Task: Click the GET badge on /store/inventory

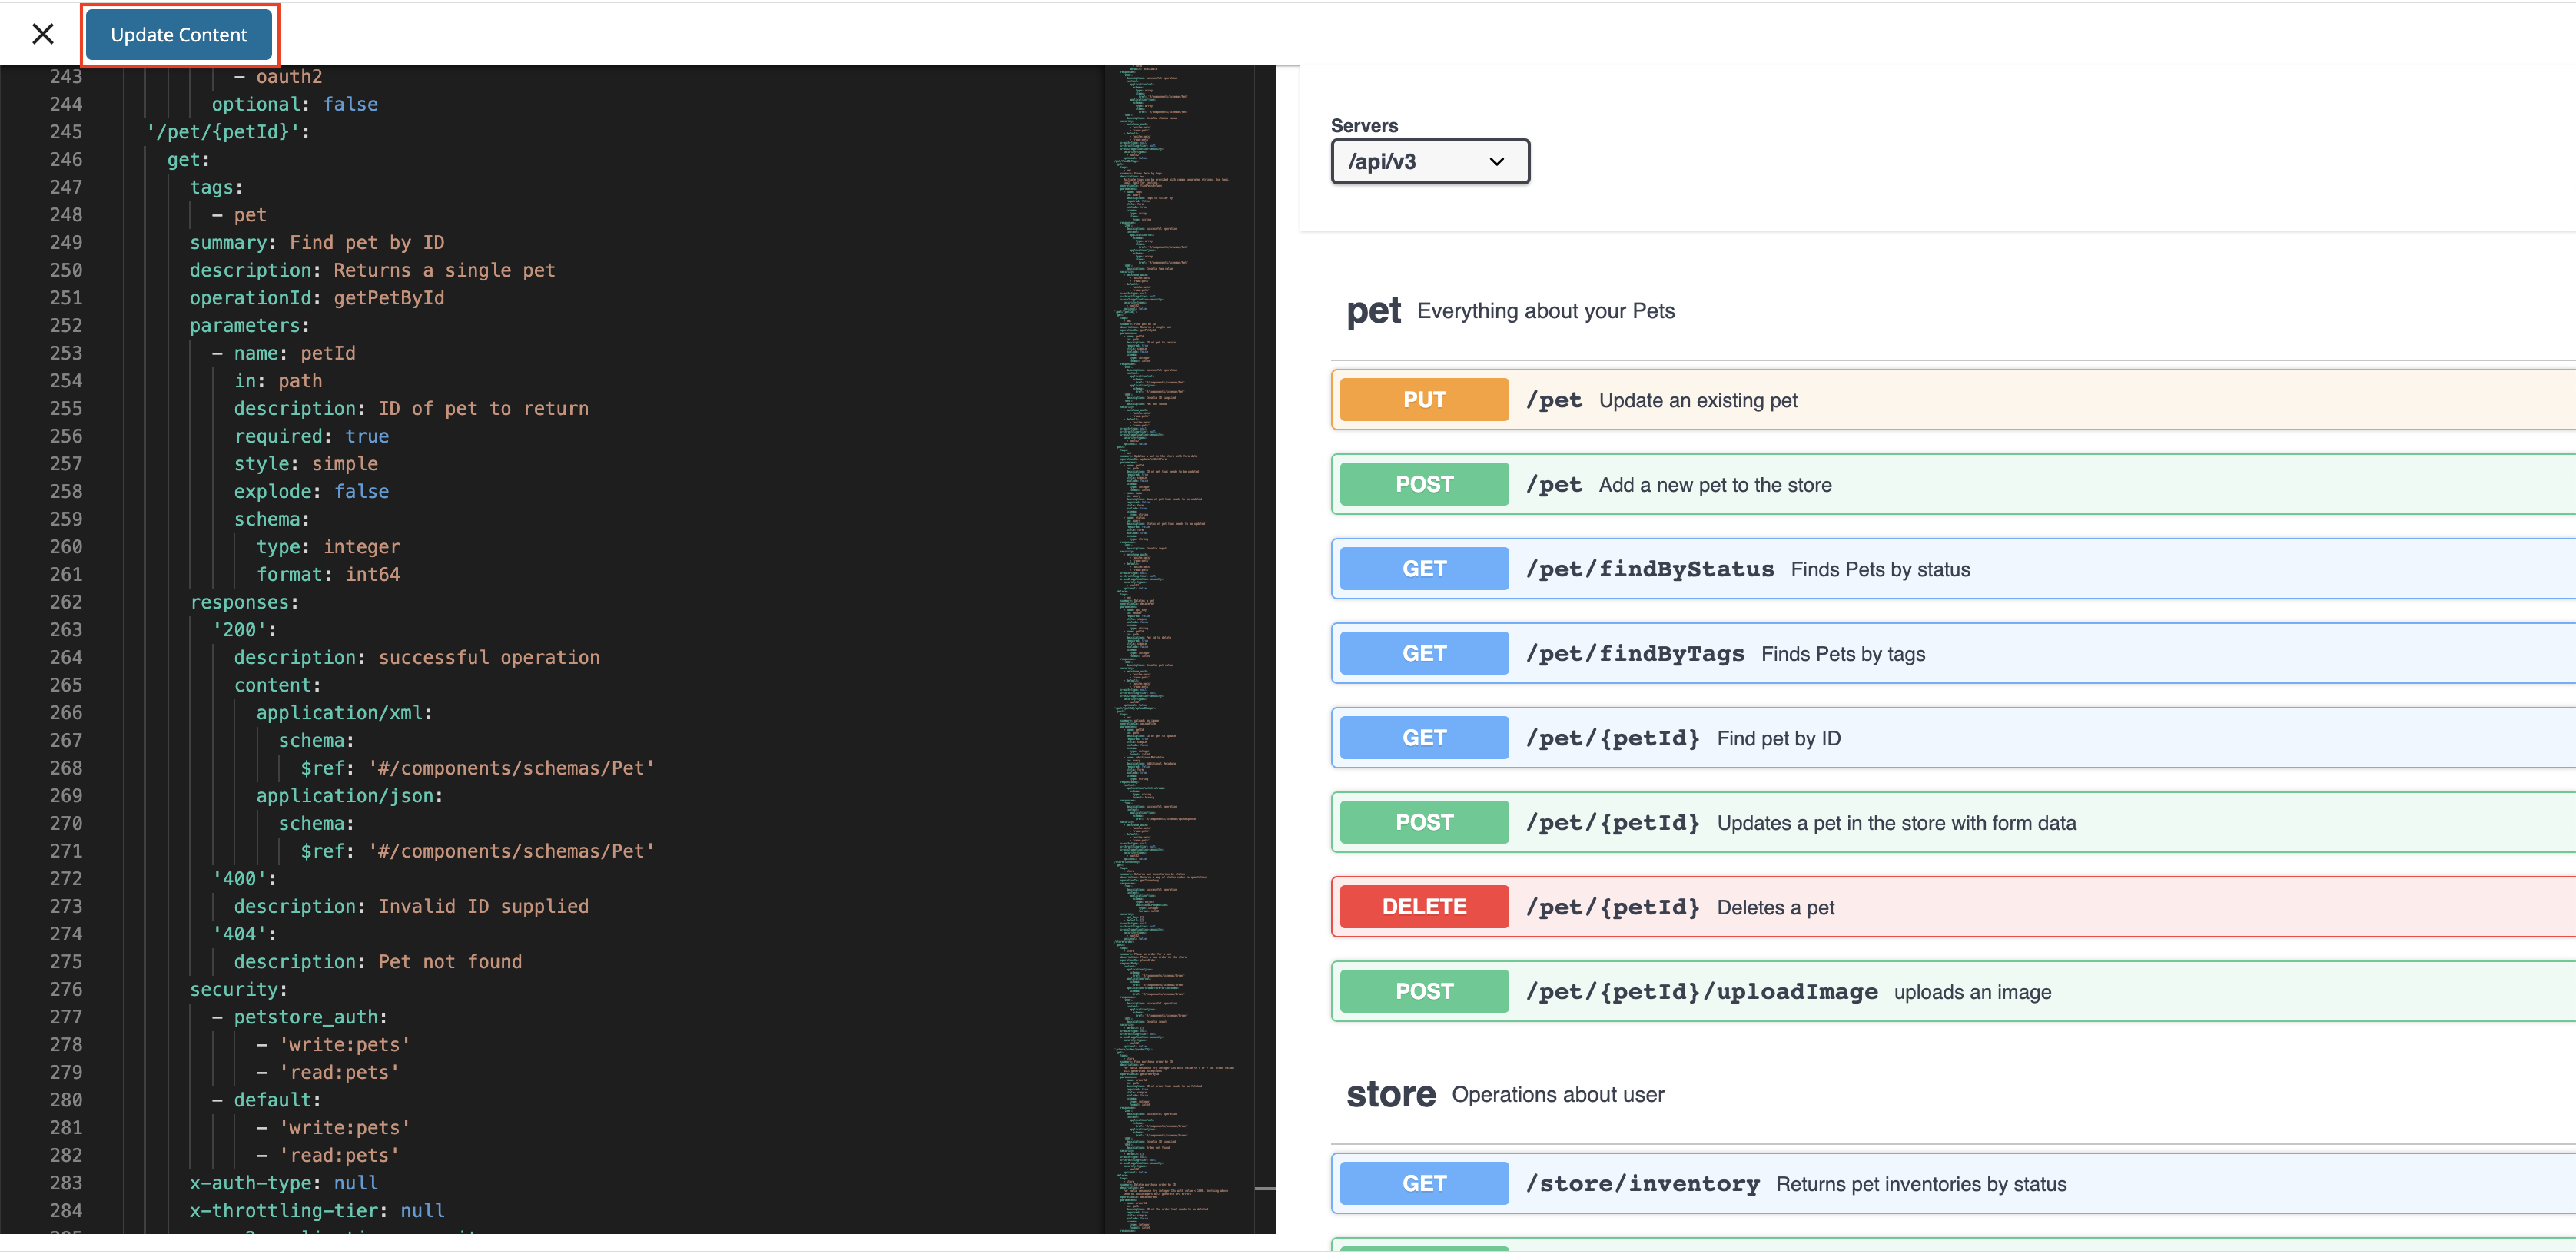Action: (1422, 1182)
